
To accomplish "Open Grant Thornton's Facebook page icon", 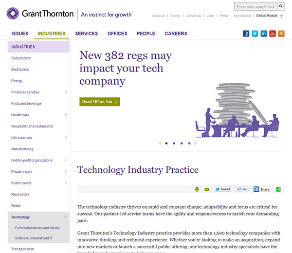I will (x=246, y=34).
